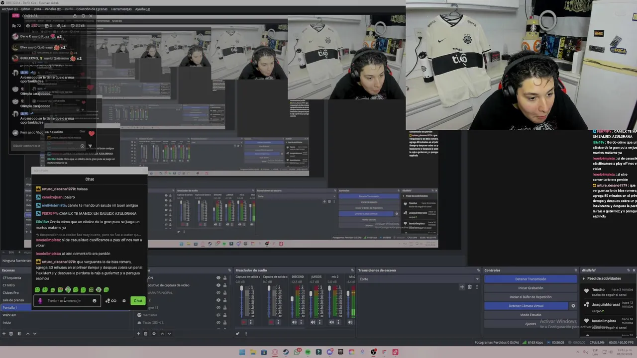This screenshot has width=637, height=358.
Task: Remove selected scene with trash icon
Action: click(11, 334)
